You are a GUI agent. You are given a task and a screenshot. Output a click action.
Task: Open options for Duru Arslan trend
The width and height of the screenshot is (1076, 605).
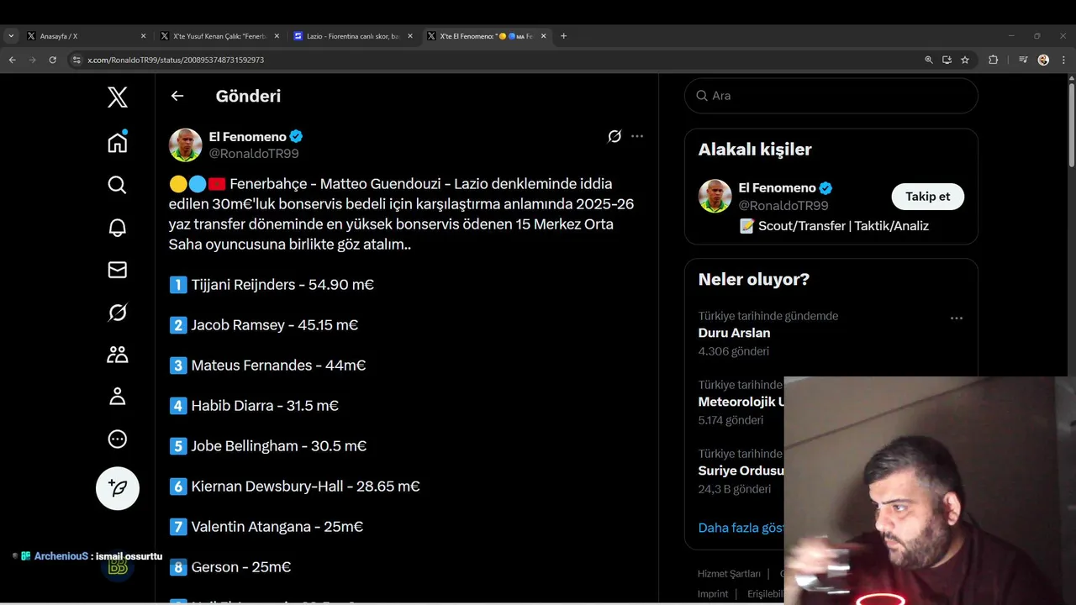(x=957, y=318)
